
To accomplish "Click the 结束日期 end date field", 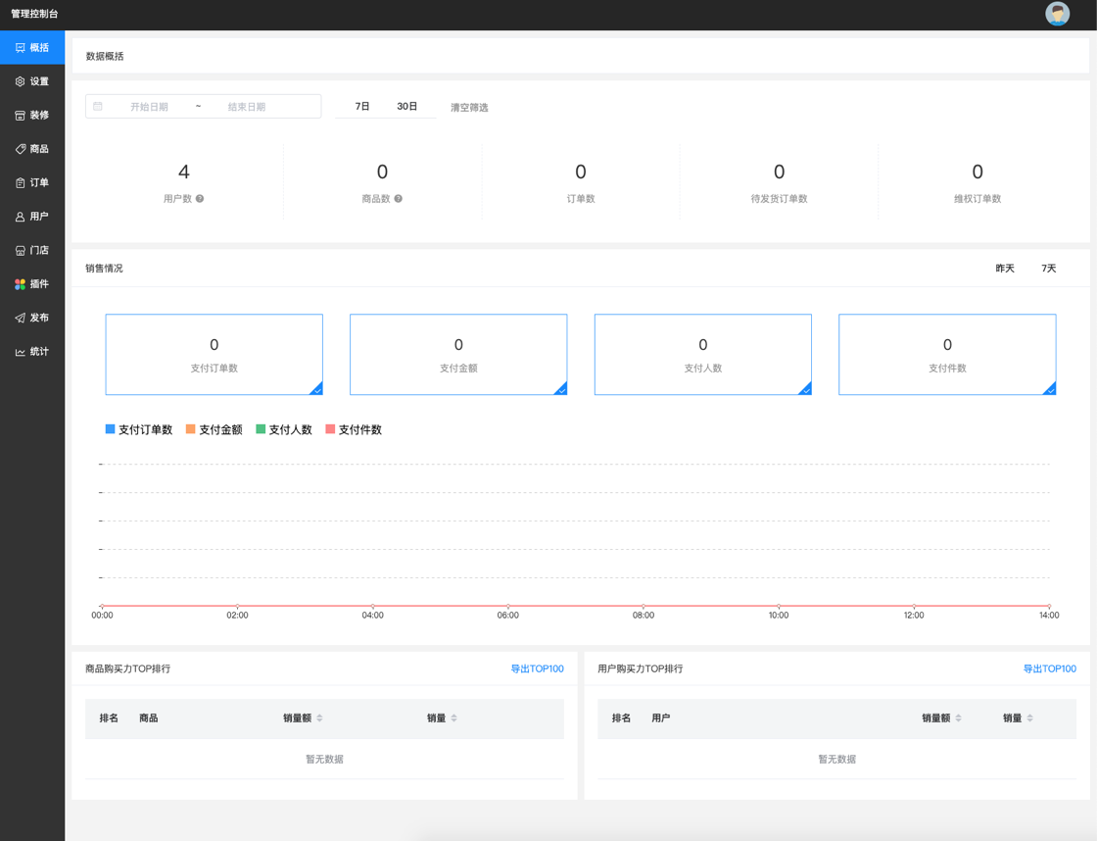I will (246, 107).
